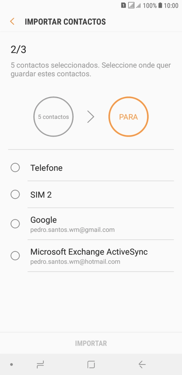The image size is (182, 375).
Task: Tap the 5 contactos circle
Action: point(53,116)
